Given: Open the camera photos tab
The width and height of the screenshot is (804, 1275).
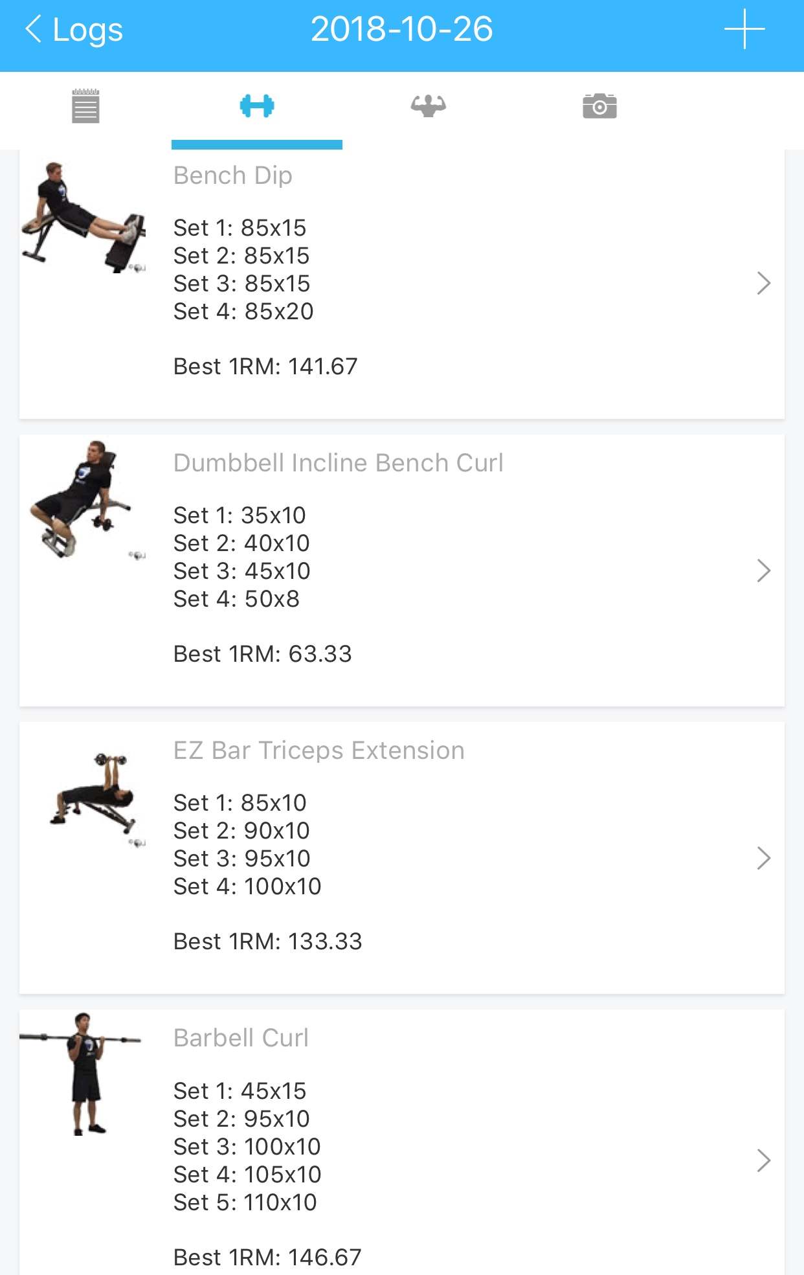Looking at the screenshot, I should pos(599,106).
